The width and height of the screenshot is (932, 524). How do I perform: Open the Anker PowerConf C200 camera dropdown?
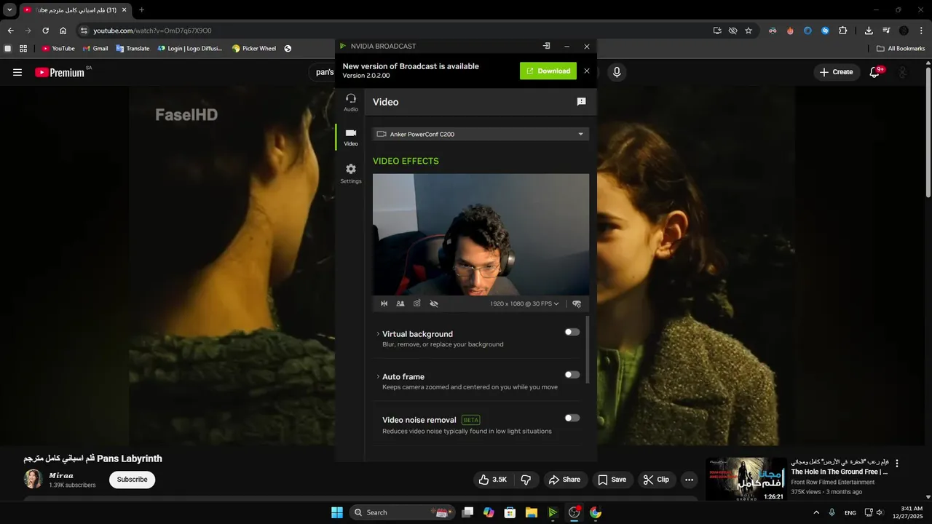(x=481, y=134)
